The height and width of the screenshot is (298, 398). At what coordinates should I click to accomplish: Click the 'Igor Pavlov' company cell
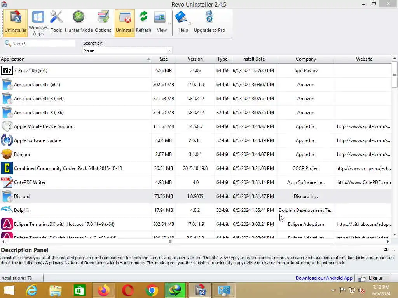point(306,71)
